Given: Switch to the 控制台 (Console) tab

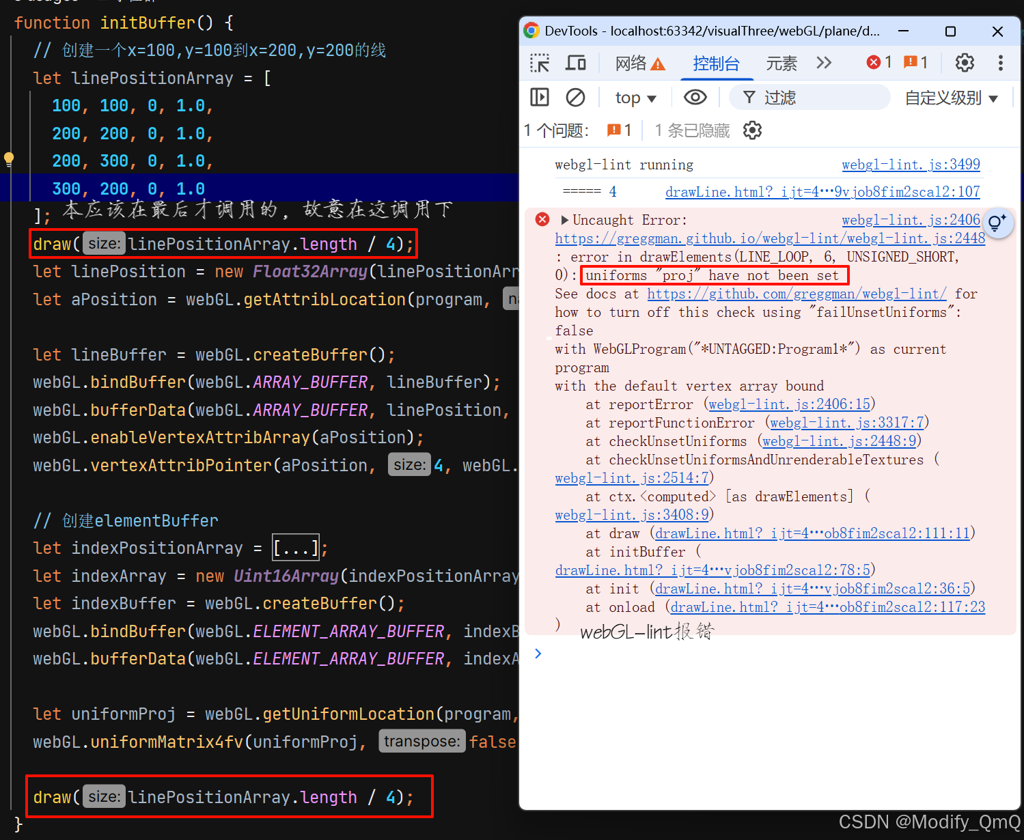Looking at the screenshot, I should (716, 64).
